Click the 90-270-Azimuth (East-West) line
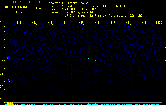Image resolution: width=166 pixels, height=105 pixels. (x=103, y=15)
